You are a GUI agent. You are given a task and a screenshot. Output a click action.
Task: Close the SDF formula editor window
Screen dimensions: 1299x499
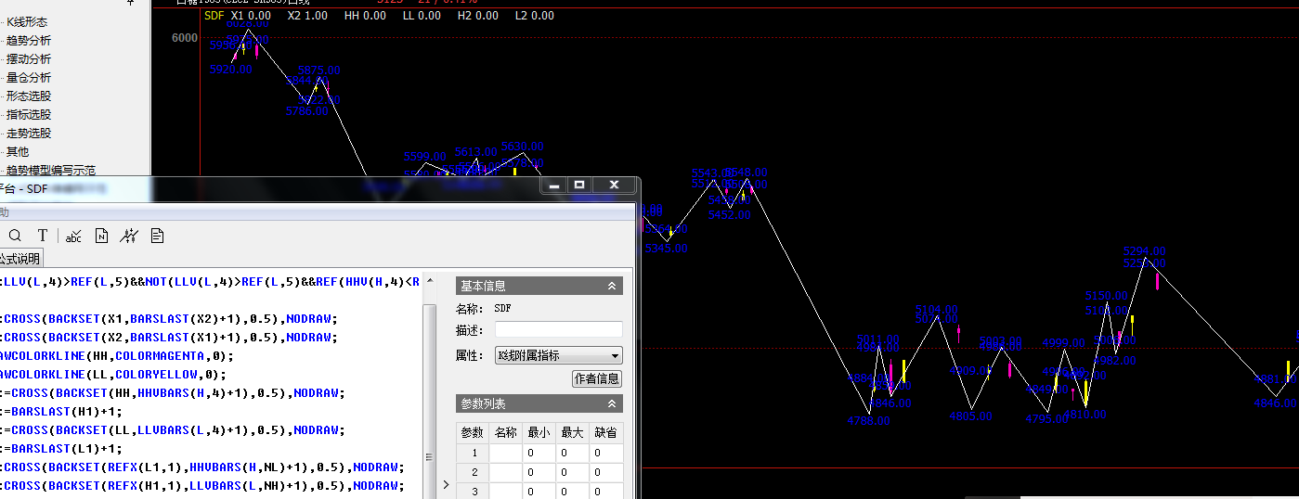[x=614, y=186]
